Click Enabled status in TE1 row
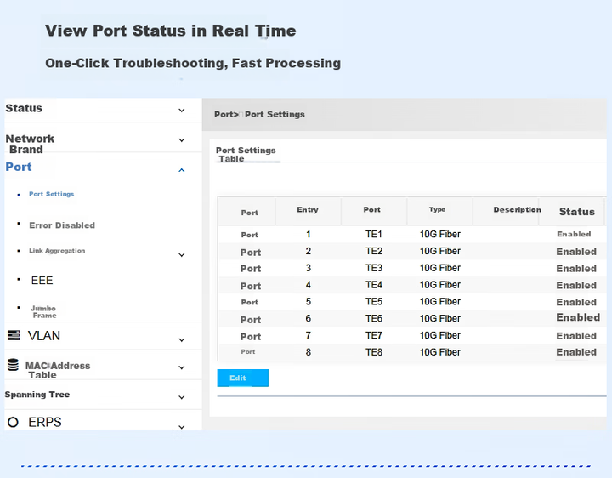 pyautogui.click(x=574, y=234)
